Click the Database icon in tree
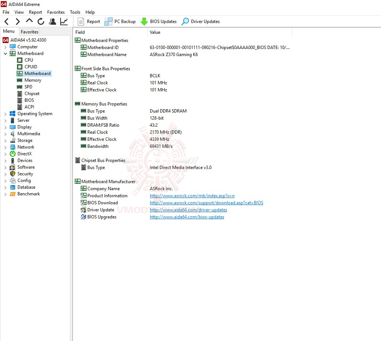 12,187
